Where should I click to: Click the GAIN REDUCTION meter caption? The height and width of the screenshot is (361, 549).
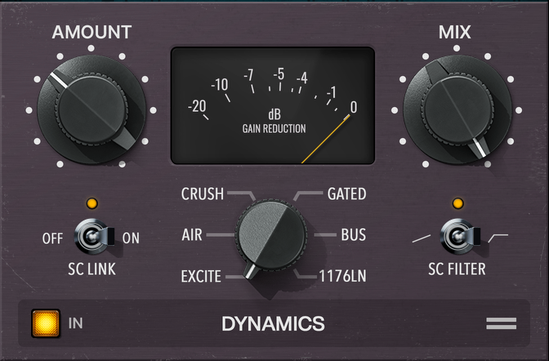coord(274,129)
